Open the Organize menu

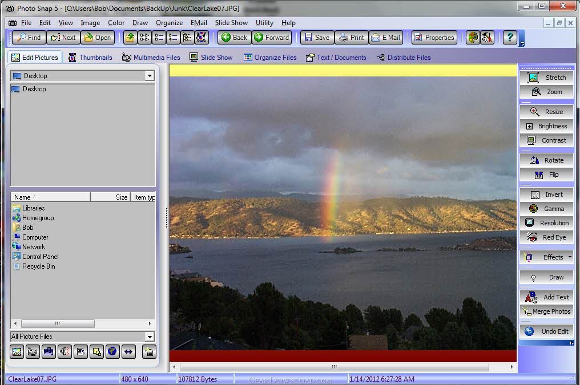[169, 23]
